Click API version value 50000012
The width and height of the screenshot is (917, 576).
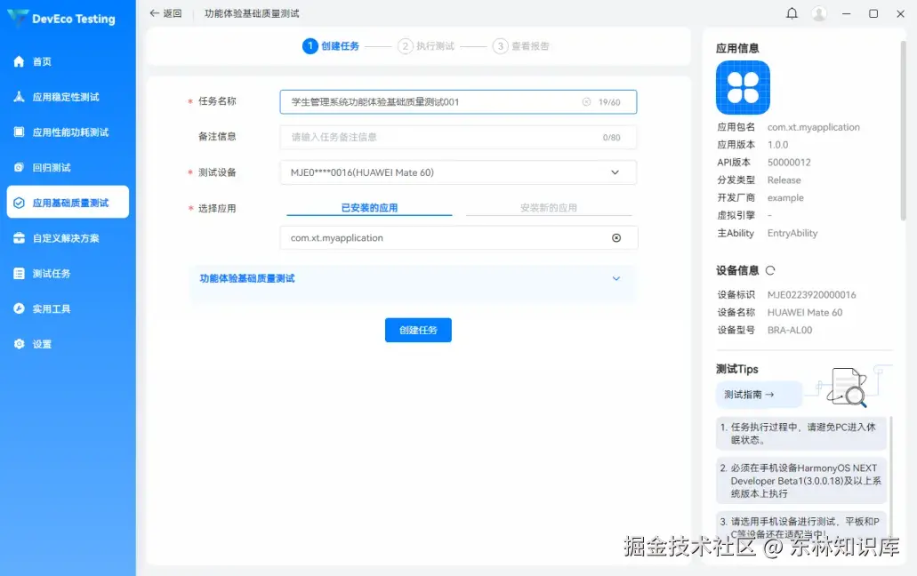789,163
